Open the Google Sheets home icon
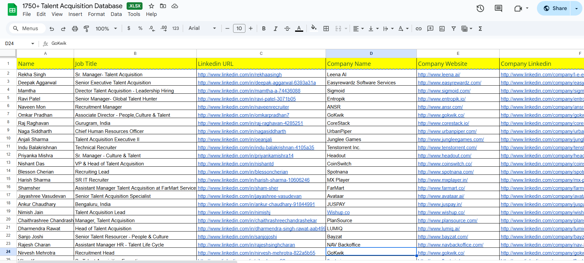This screenshot has height=263, width=584. (x=12, y=10)
